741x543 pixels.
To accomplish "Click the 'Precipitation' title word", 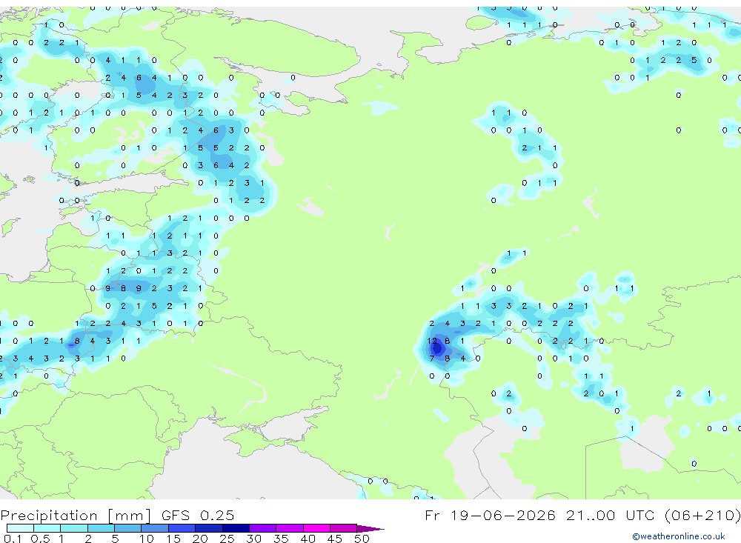I will pos(49,516).
